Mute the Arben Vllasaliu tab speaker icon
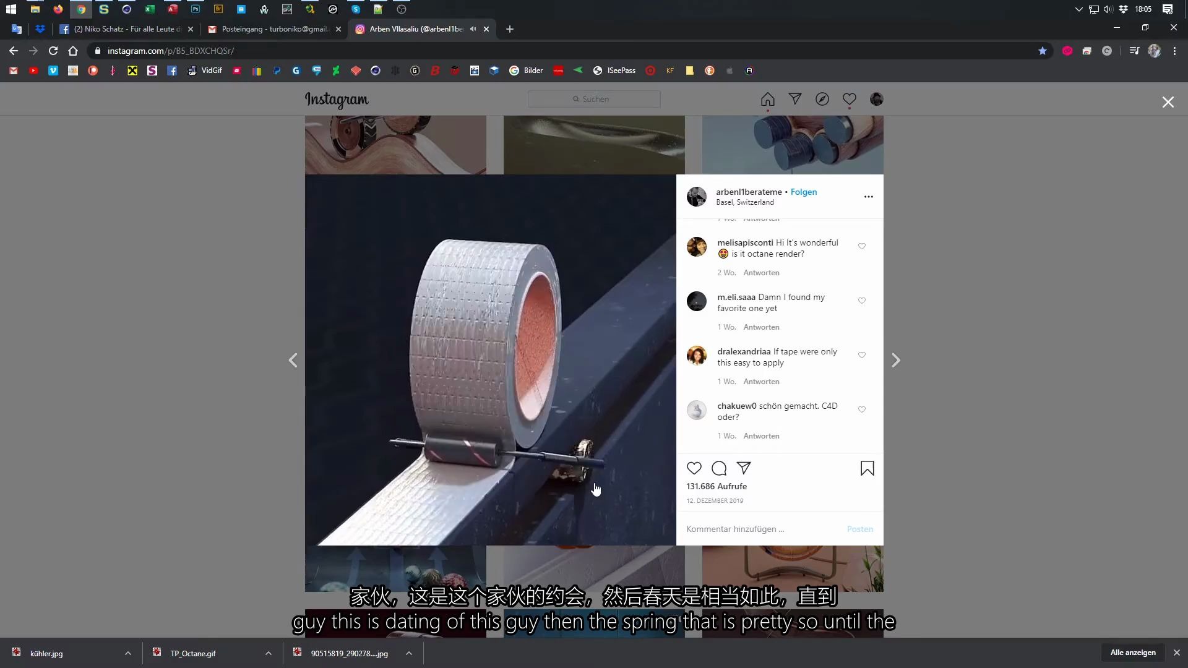The width and height of the screenshot is (1188, 668). click(x=474, y=28)
